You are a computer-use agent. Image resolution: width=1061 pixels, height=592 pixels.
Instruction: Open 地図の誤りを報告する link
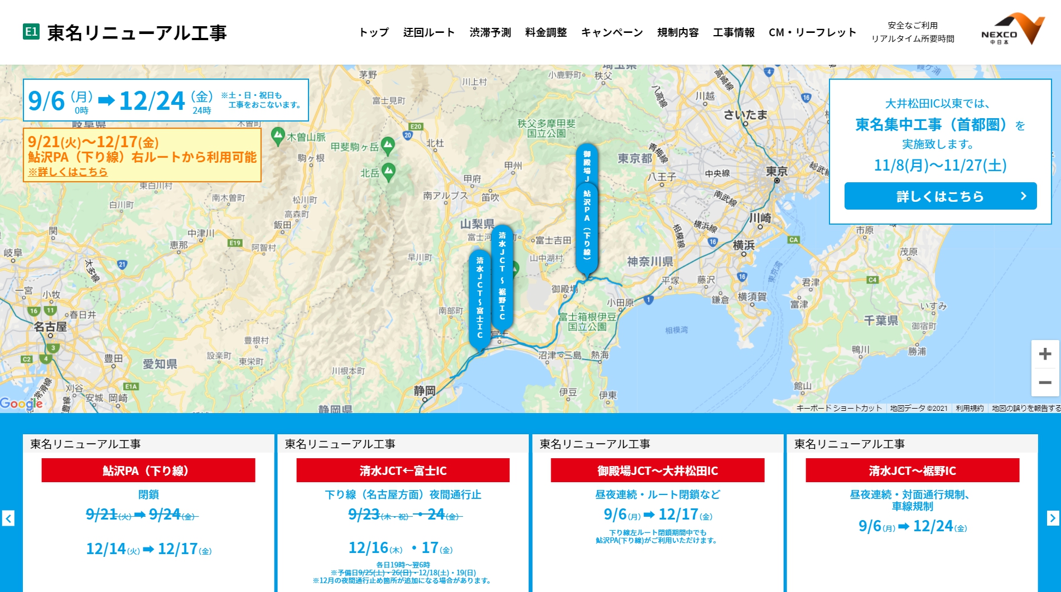tap(1026, 408)
